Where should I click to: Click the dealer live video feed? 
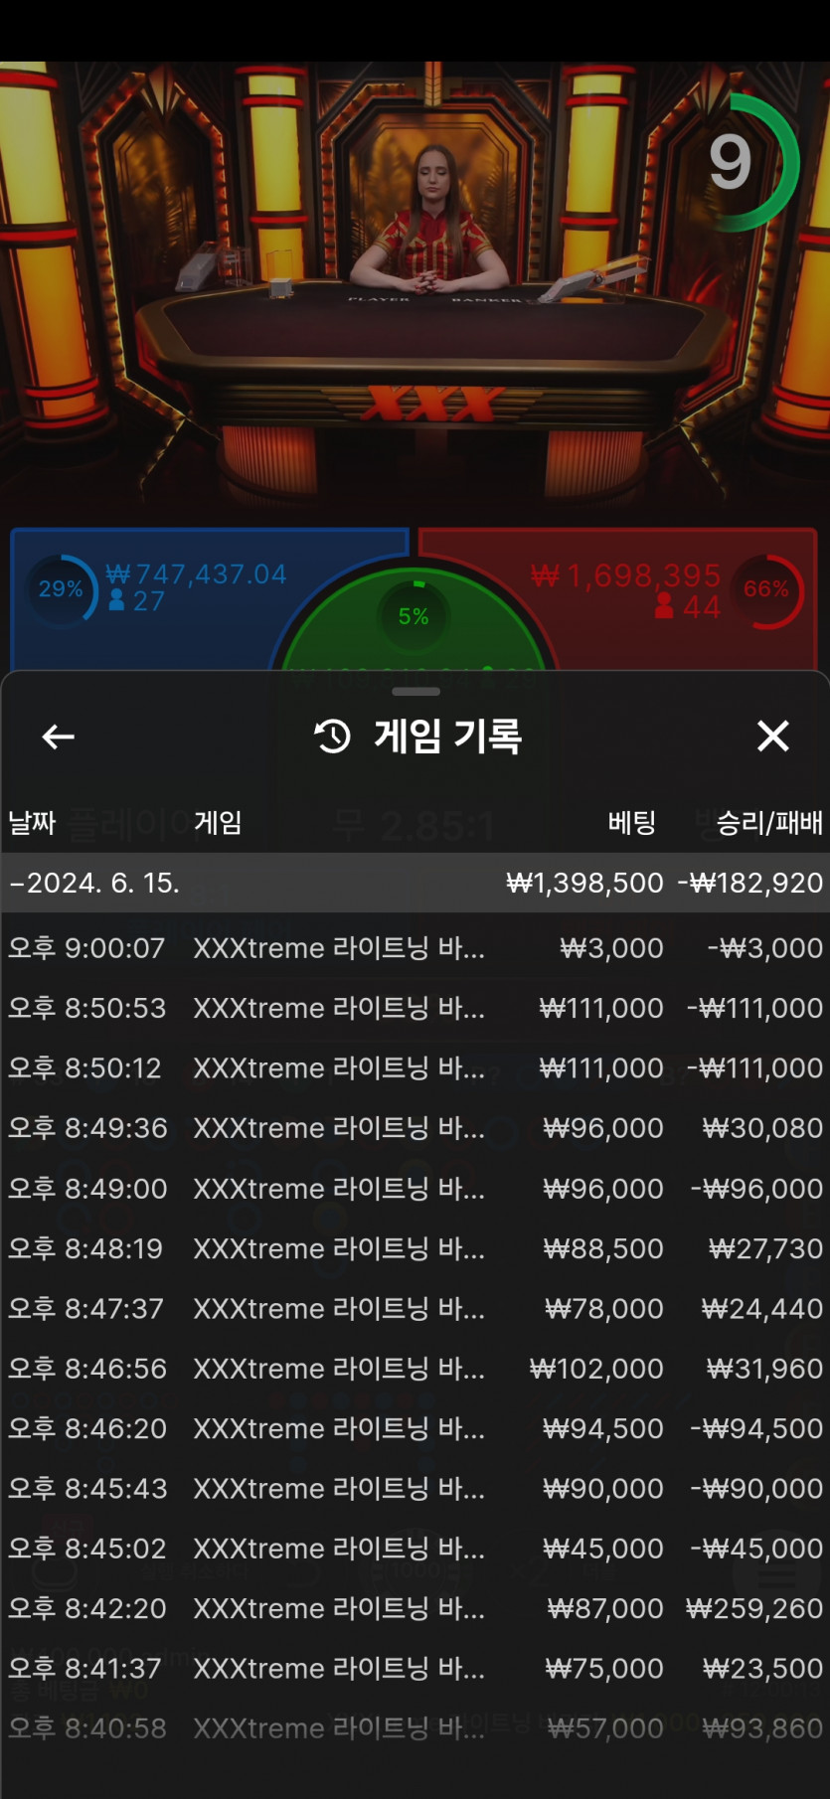(x=415, y=288)
